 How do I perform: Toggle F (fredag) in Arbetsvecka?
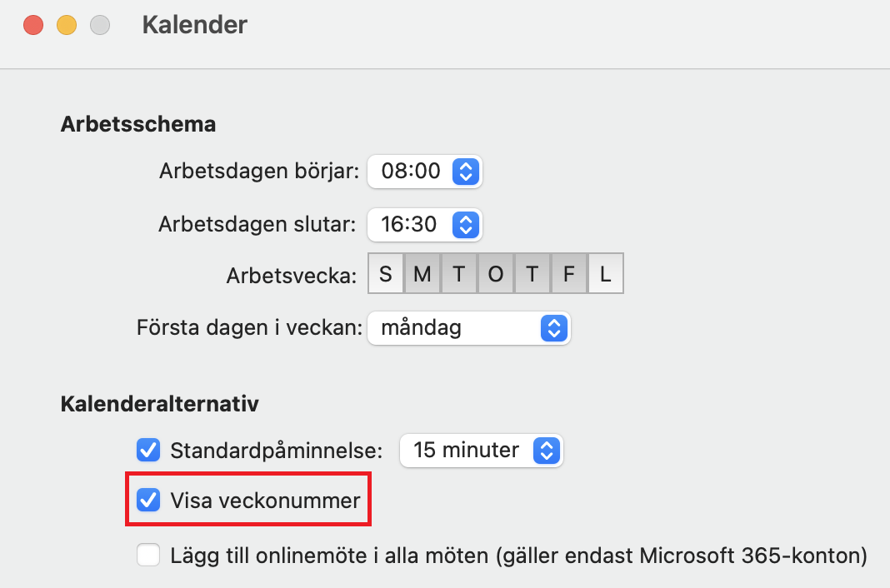tap(569, 275)
